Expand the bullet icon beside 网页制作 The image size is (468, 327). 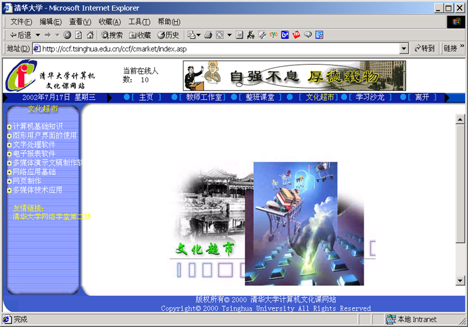[9, 182]
